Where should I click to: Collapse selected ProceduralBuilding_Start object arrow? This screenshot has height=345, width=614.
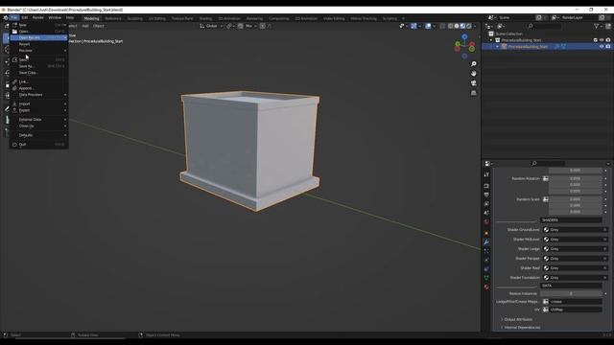click(498, 47)
